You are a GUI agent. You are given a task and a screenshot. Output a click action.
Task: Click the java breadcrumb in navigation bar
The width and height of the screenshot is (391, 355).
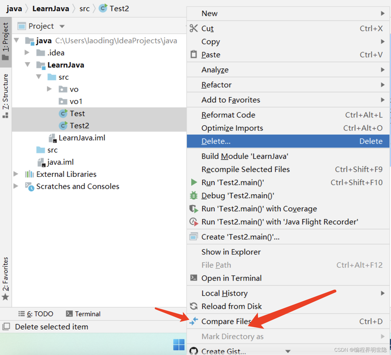pos(14,9)
